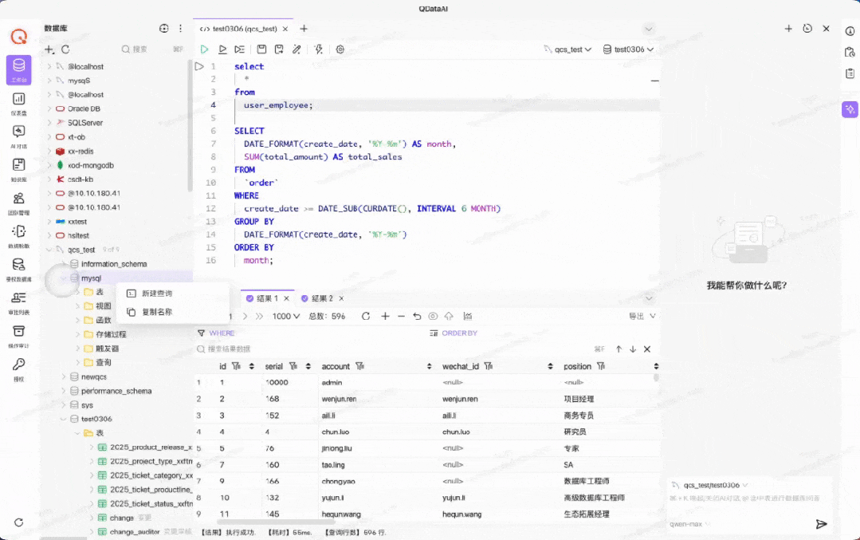The height and width of the screenshot is (540, 860).
Task: Click the upload/submit arrow icon in result toolbar
Action: point(450,316)
